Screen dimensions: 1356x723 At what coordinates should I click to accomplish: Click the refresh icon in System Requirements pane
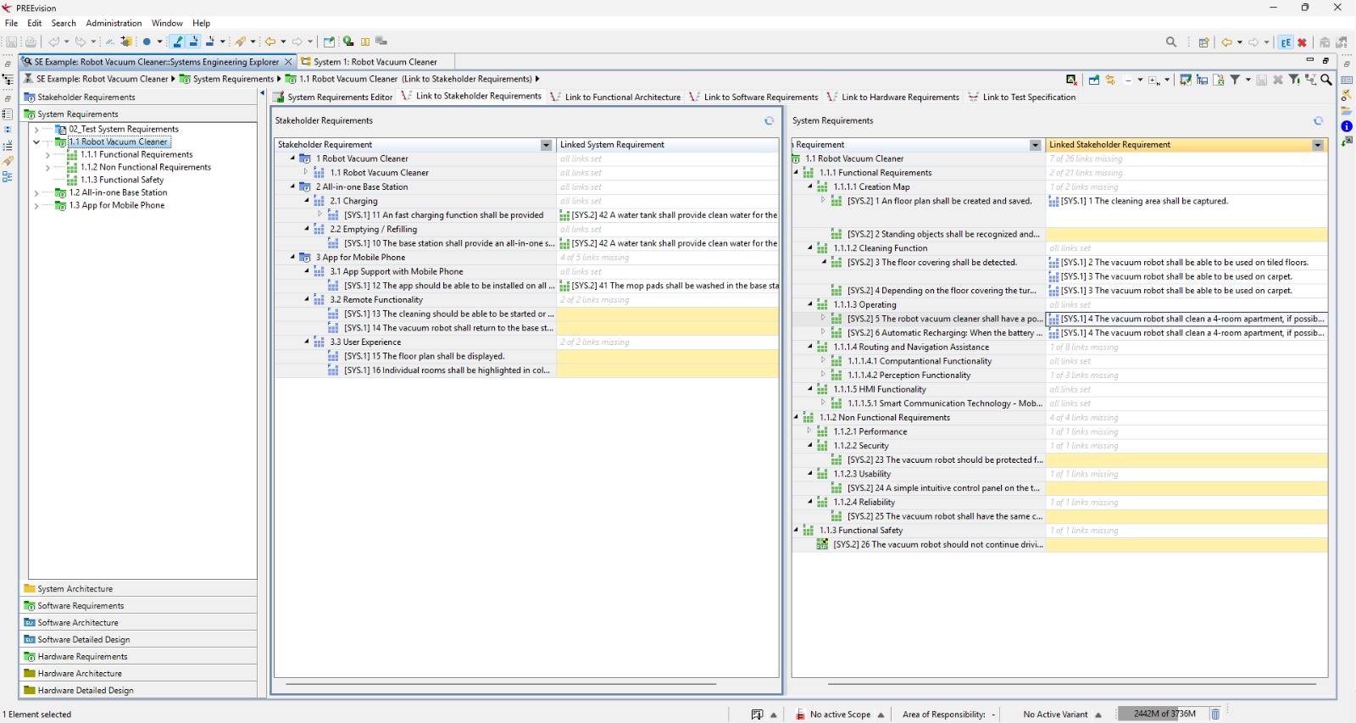pyautogui.click(x=1318, y=121)
